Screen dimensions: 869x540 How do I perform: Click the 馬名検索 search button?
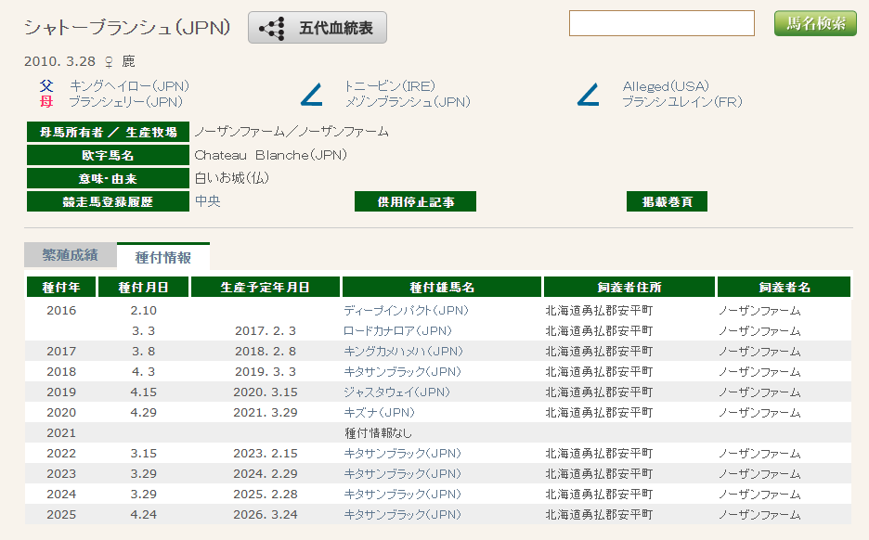tap(815, 23)
